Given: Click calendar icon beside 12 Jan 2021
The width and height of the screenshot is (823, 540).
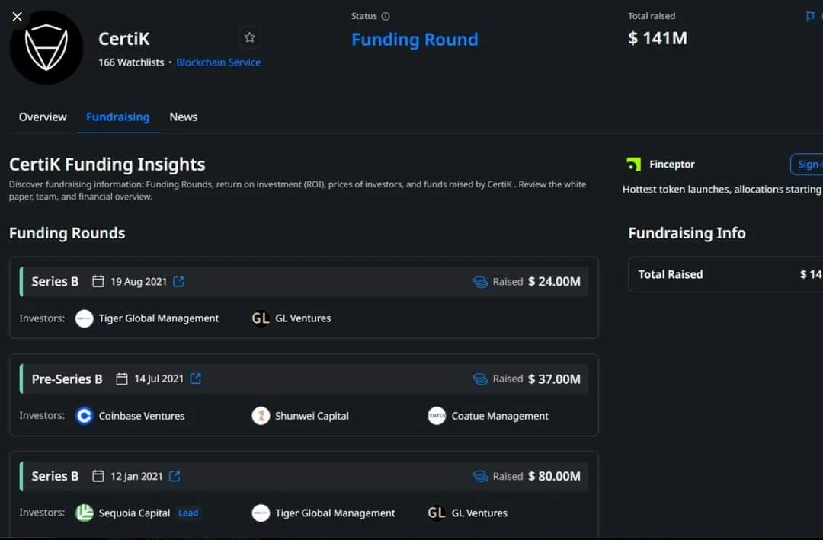Looking at the screenshot, I should coord(98,476).
